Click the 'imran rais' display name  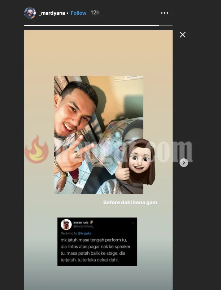tap(81, 222)
